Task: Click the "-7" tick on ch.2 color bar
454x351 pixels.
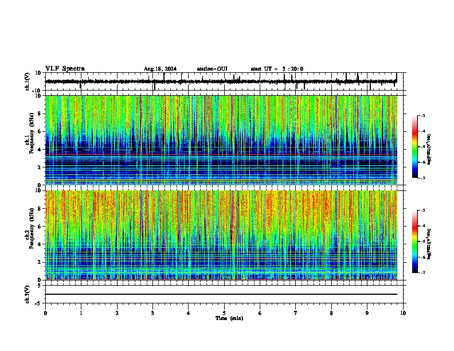Action: [423, 272]
